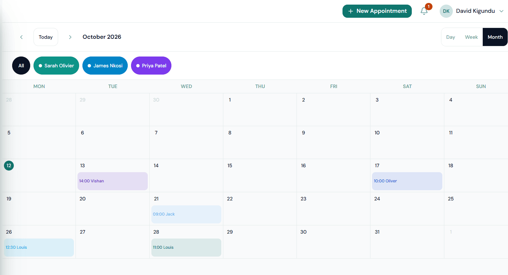The image size is (508, 275).
Task: Open the 09:00 Jack appointment
Action: click(186, 214)
